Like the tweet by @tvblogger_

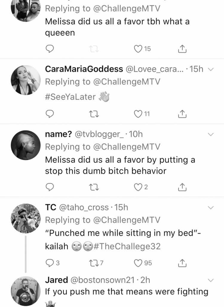(x=138, y=187)
